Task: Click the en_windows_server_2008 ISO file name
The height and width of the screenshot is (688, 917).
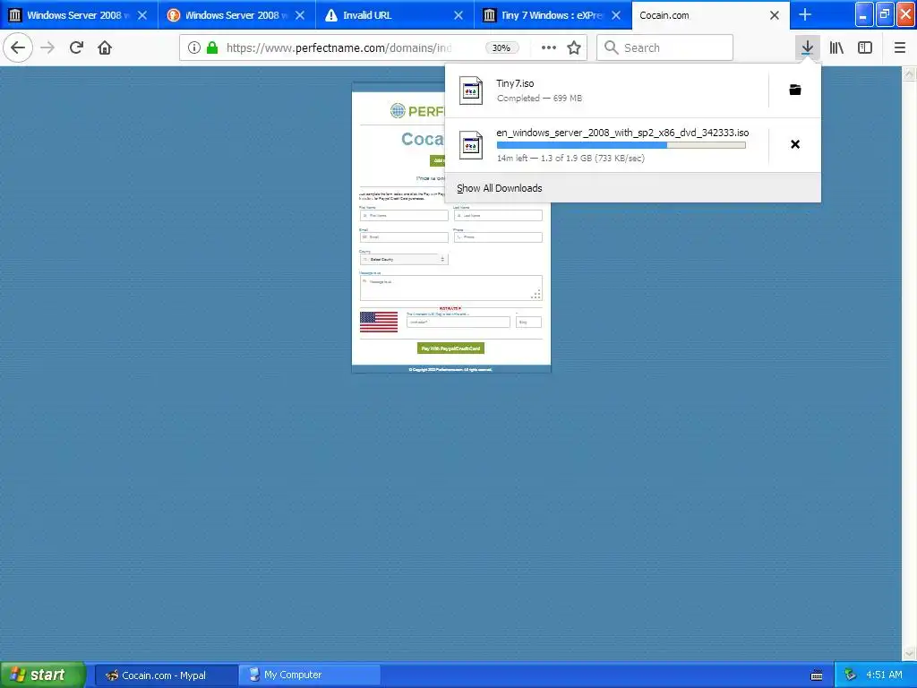Action: click(622, 133)
